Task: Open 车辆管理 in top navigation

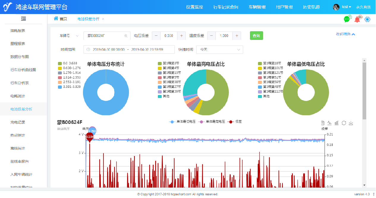Action: pyautogui.click(x=257, y=7)
